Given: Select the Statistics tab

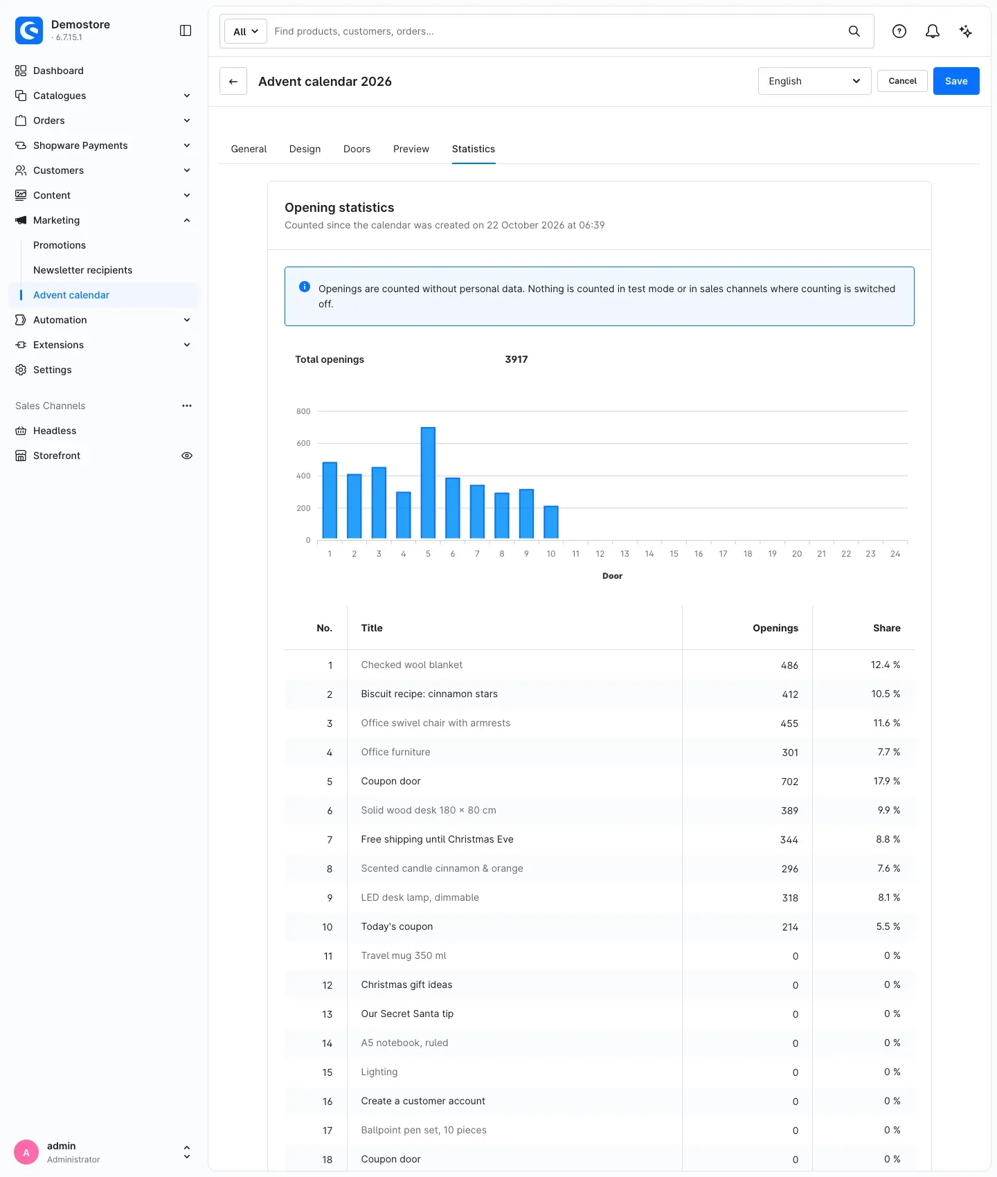Looking at the screenshot, I should coord(474,149).
